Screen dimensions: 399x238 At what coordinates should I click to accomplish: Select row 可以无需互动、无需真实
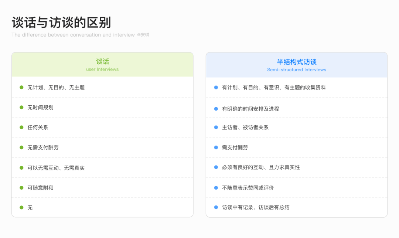(x=102, y=168)
